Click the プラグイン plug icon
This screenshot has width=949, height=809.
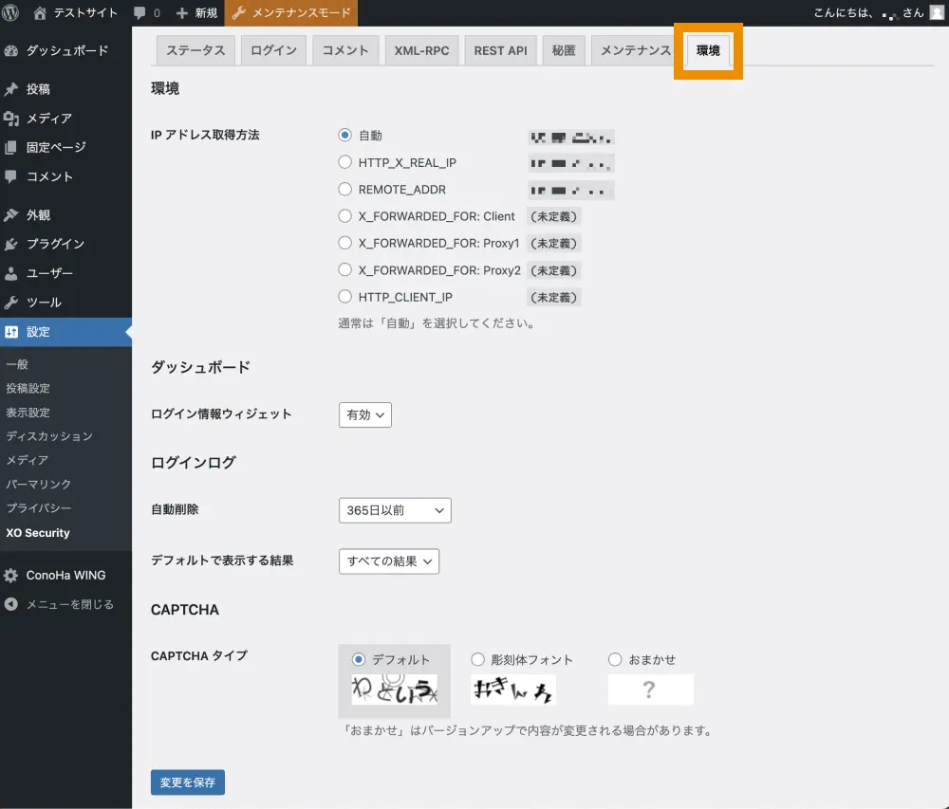(11, 244)
